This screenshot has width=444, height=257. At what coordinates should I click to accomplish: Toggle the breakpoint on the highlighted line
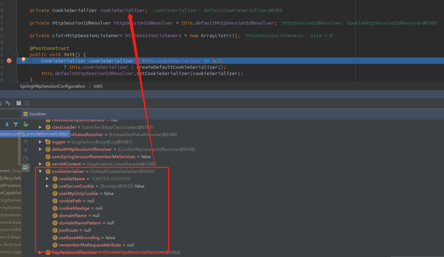pos(9,61)
